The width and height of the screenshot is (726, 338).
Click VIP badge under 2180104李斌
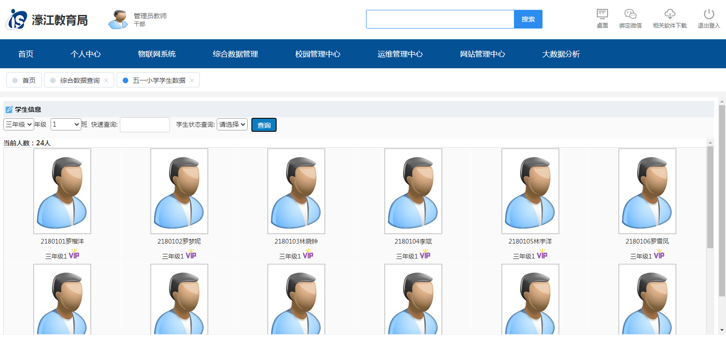(x=425, y=254)
